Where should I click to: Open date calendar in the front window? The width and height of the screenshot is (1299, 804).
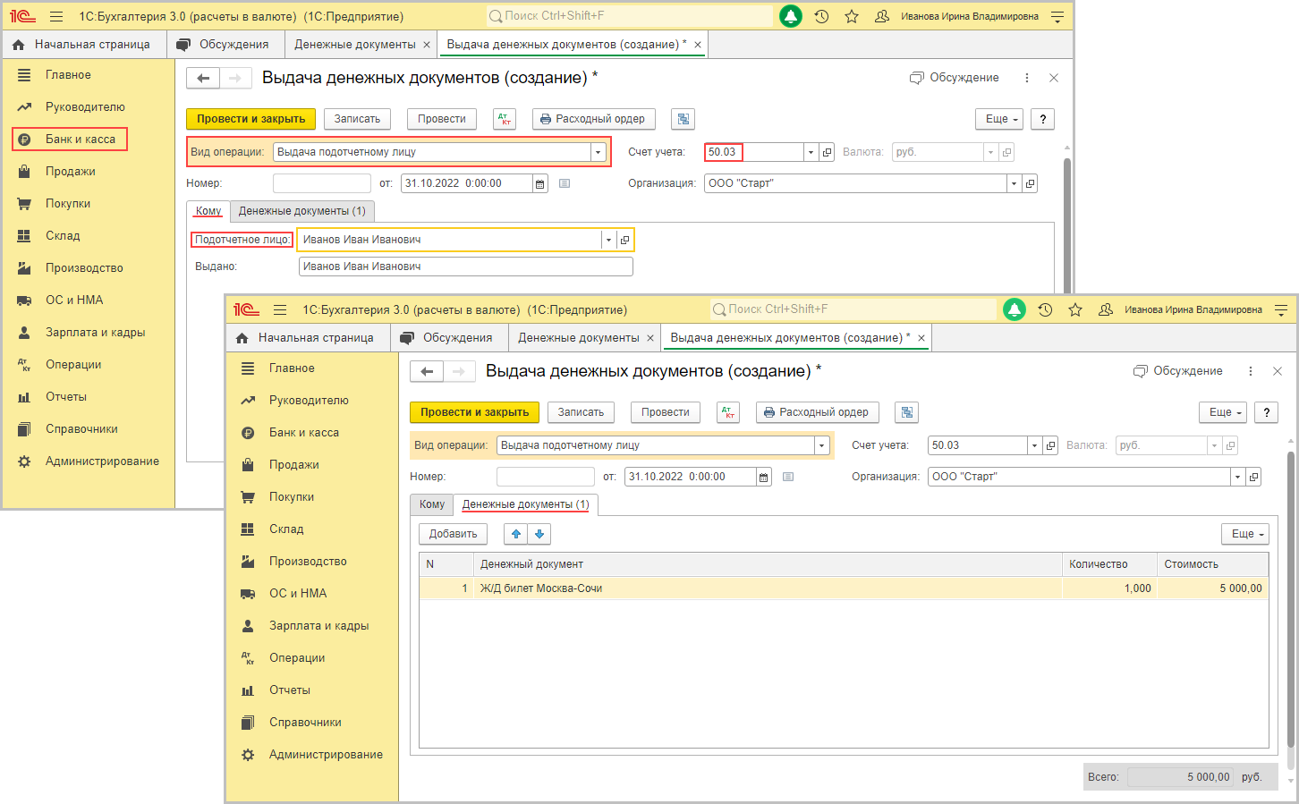coord(763,477)
